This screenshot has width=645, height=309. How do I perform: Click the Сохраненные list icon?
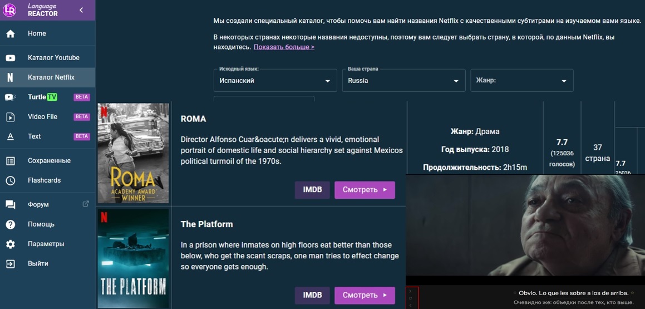(10, 161)
